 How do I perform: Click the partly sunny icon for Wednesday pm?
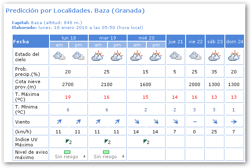(x=156, y=56)
